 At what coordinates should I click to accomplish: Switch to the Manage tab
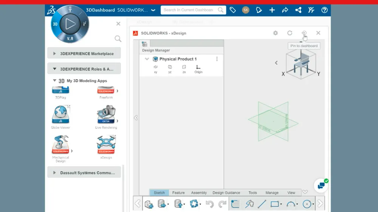(x=272, y=192)
